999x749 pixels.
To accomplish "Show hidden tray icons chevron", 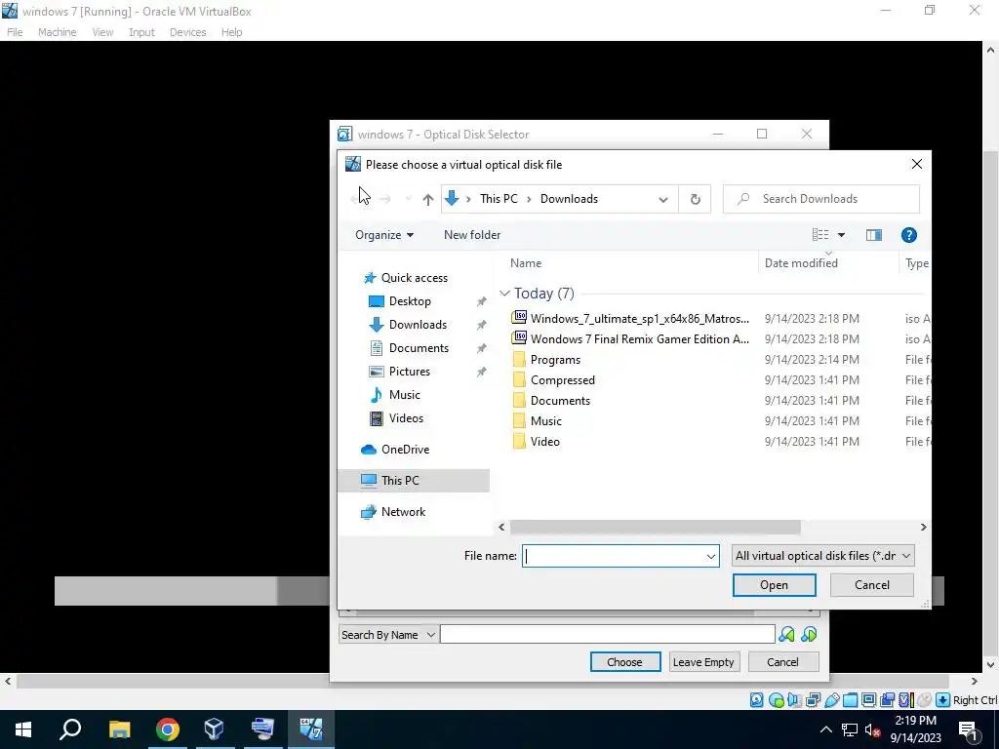I will (x=825, y=729).
